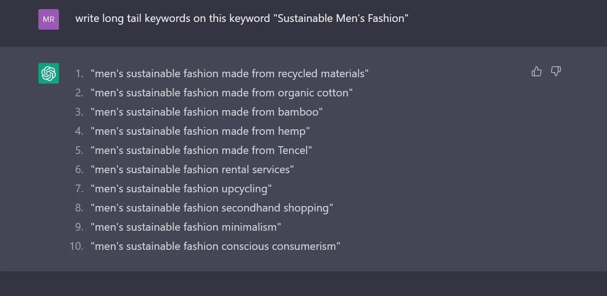Click the "made from Tencel" keyword line
This screenshot has height=296, width=607.
click(201, 150)
